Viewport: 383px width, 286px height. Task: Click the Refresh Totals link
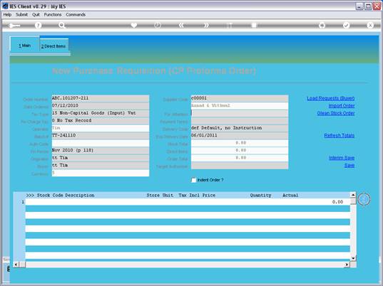[x=339, y=135]
